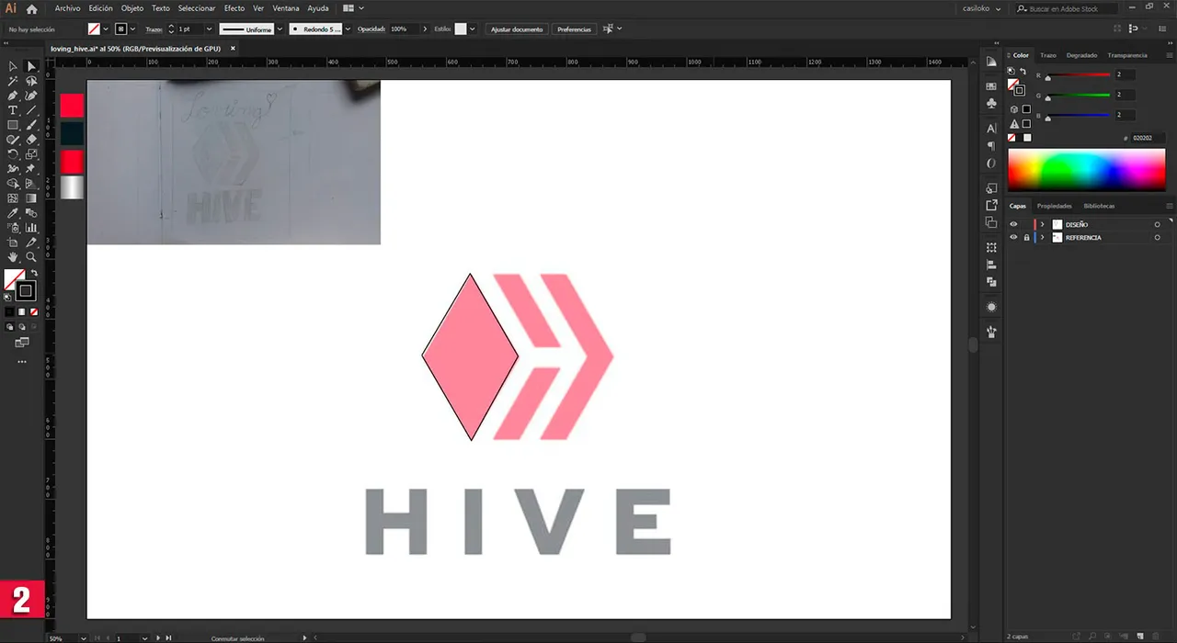1177x643 pixels.
Task: Open the Archivo menu
Action: pyautogui.click(x=67, y=8)
